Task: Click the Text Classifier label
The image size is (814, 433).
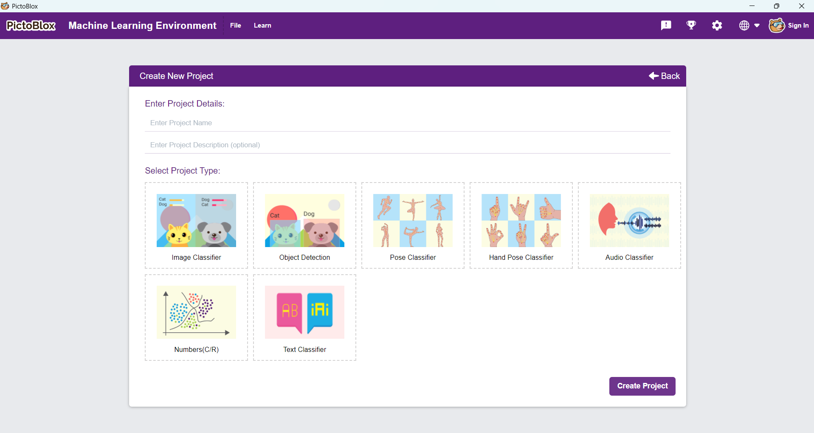Action: pos(304,350)
